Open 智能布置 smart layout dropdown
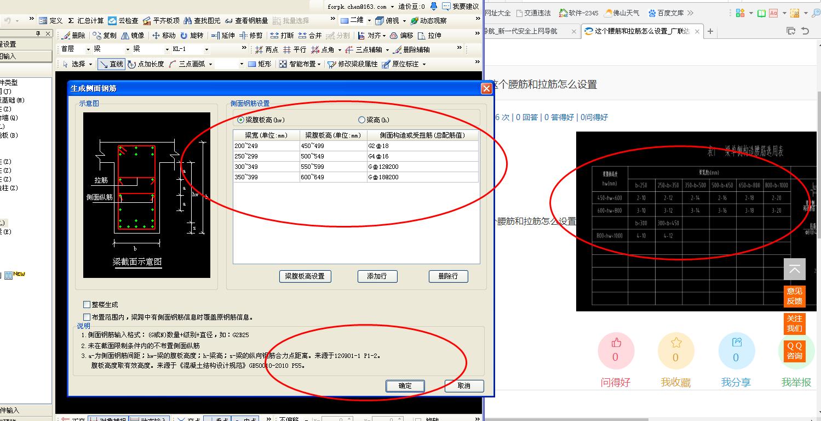The width and height of the screenshot is (821, 421). tap(319, 64)
